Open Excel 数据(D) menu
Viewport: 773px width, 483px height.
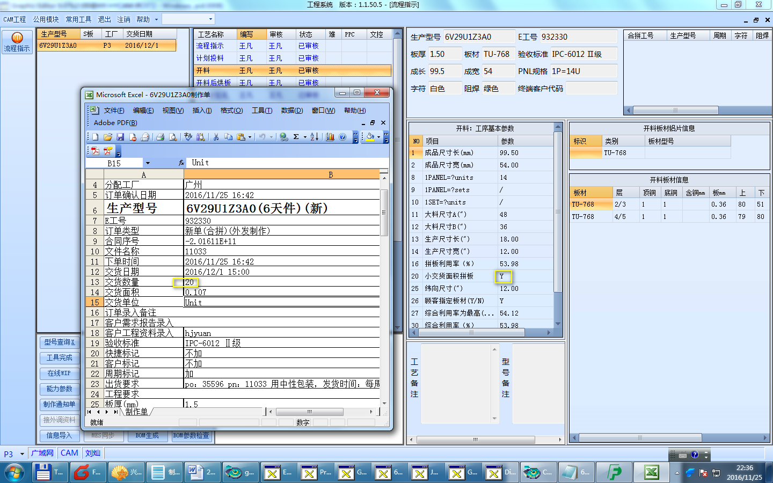point(291,111)
